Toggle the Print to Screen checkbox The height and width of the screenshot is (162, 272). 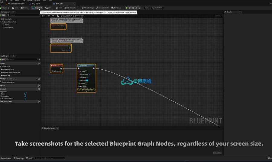pos(89,74)
